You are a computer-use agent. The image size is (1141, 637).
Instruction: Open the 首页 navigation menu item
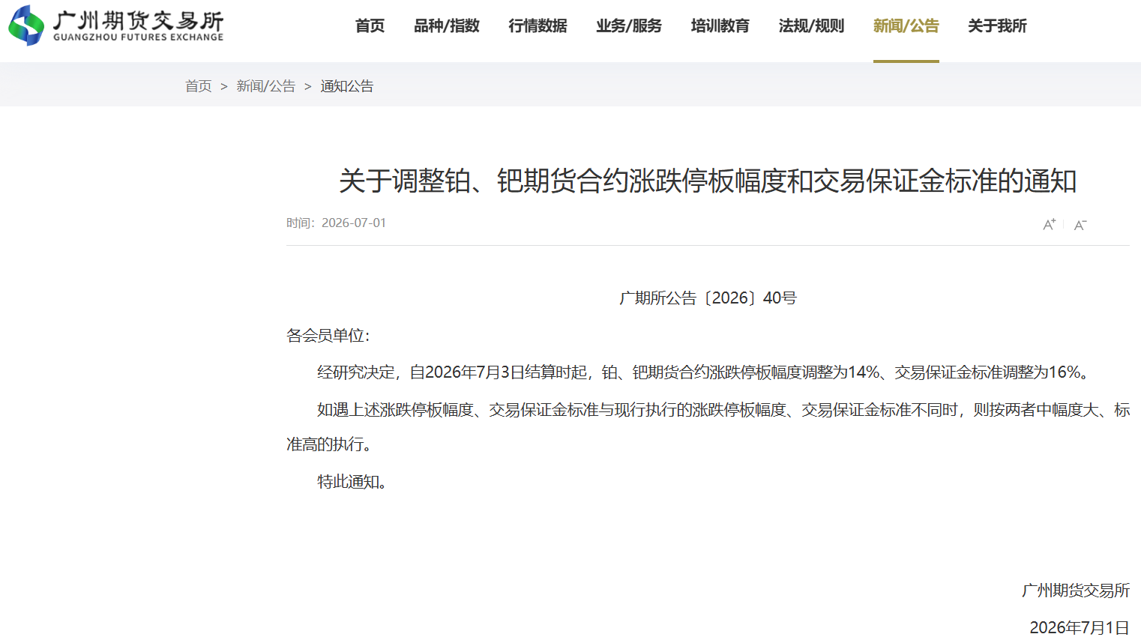pyautogui.click(x=370, y=26)
